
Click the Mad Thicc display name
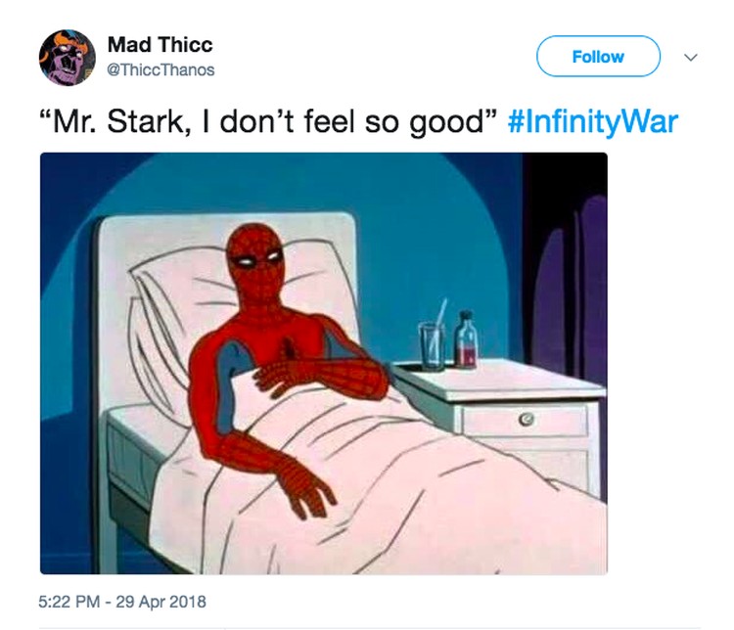point(161,45)
